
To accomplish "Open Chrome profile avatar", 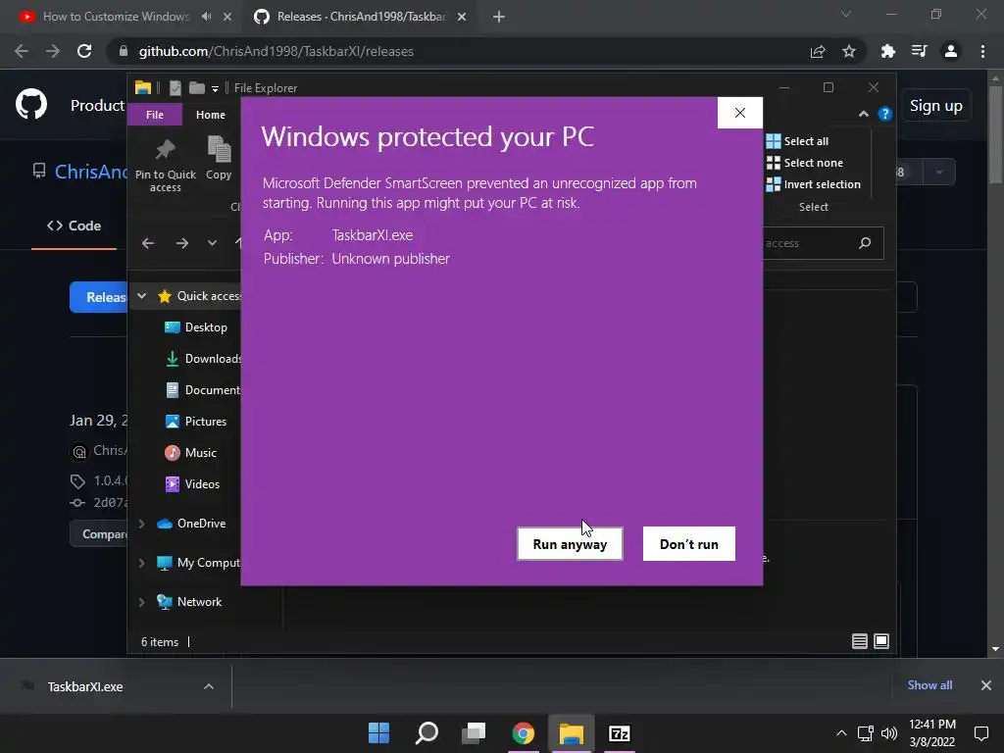I will click(951, 51).
